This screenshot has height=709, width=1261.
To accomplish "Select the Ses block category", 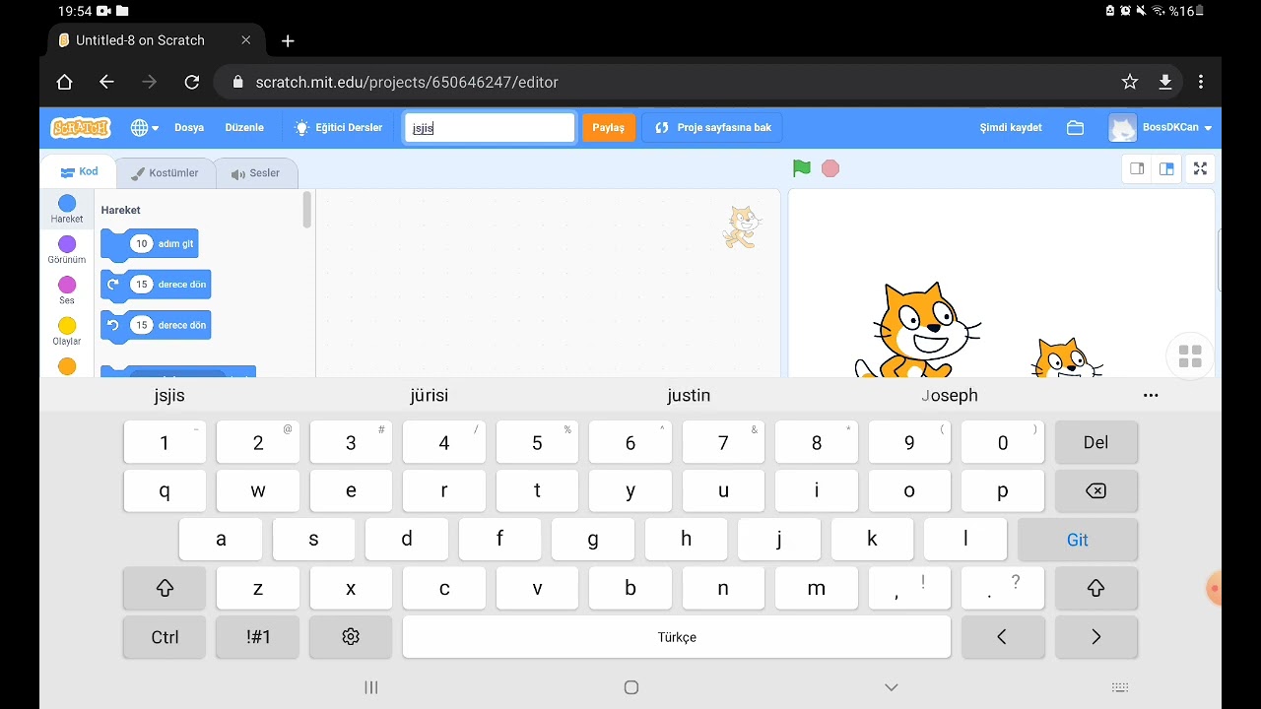I will click(x=67, y=290).
